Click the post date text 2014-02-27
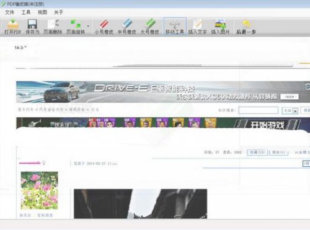Screen dimensions: 310x230 point(95,164)
